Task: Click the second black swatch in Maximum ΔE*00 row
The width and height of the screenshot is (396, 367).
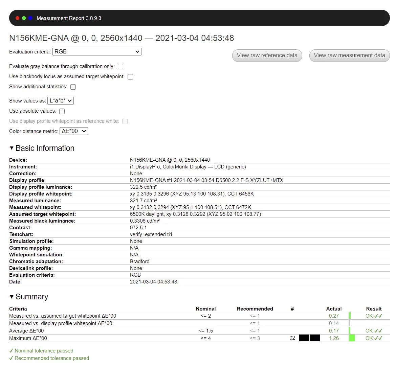Action: coord(315,338)
